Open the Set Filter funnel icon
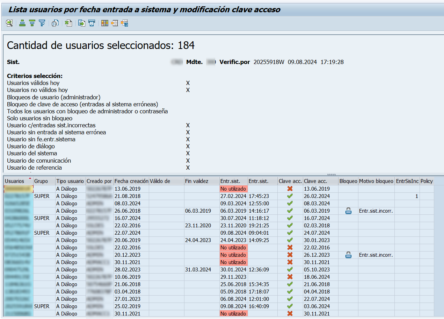The height and width of the screenshot is (319, 444). click(42, 23)
